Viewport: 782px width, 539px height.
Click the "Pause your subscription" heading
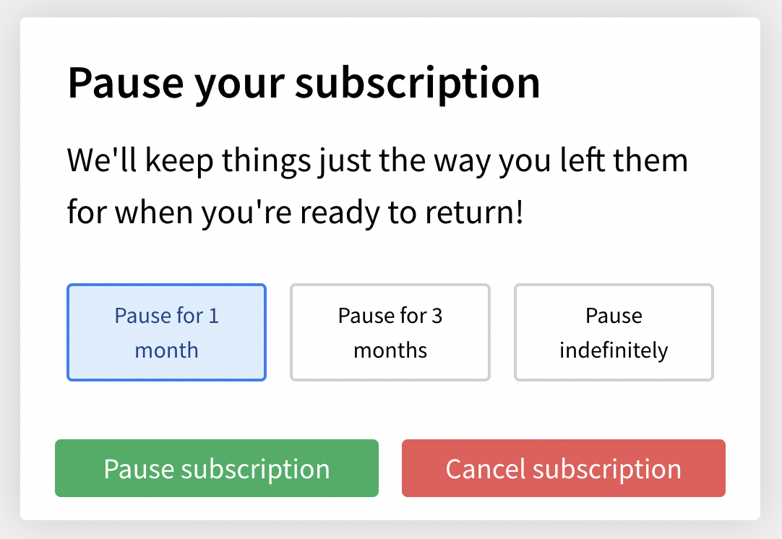[x=304, y=82]
